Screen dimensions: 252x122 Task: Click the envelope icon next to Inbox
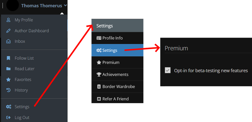pyautogui.click(x=8, y=41)
